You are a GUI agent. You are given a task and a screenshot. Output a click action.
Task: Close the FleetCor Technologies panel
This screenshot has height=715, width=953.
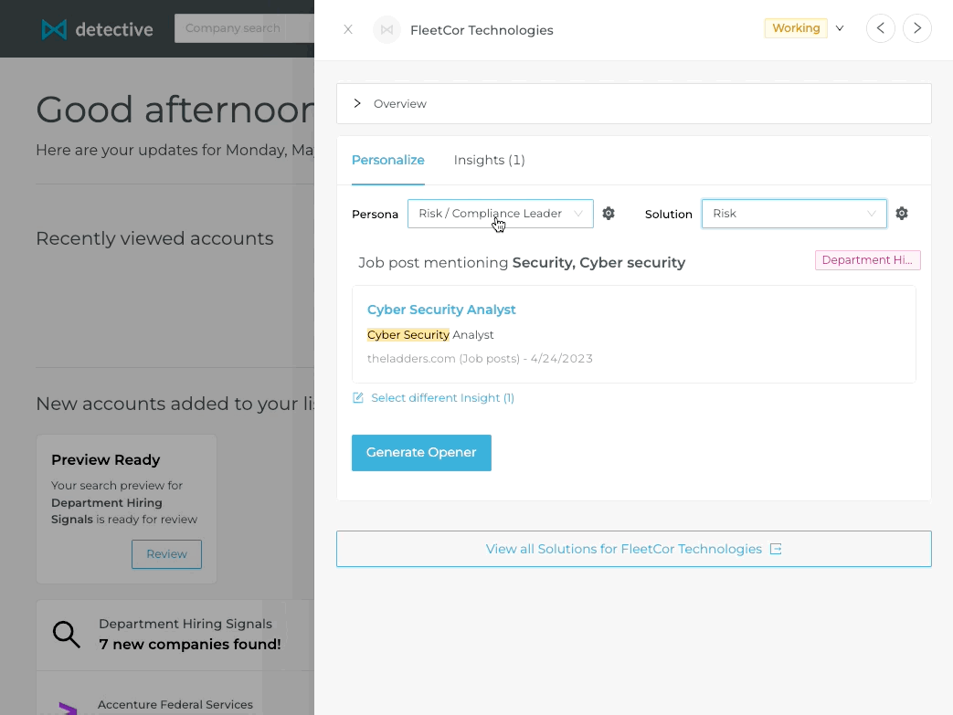347,29
